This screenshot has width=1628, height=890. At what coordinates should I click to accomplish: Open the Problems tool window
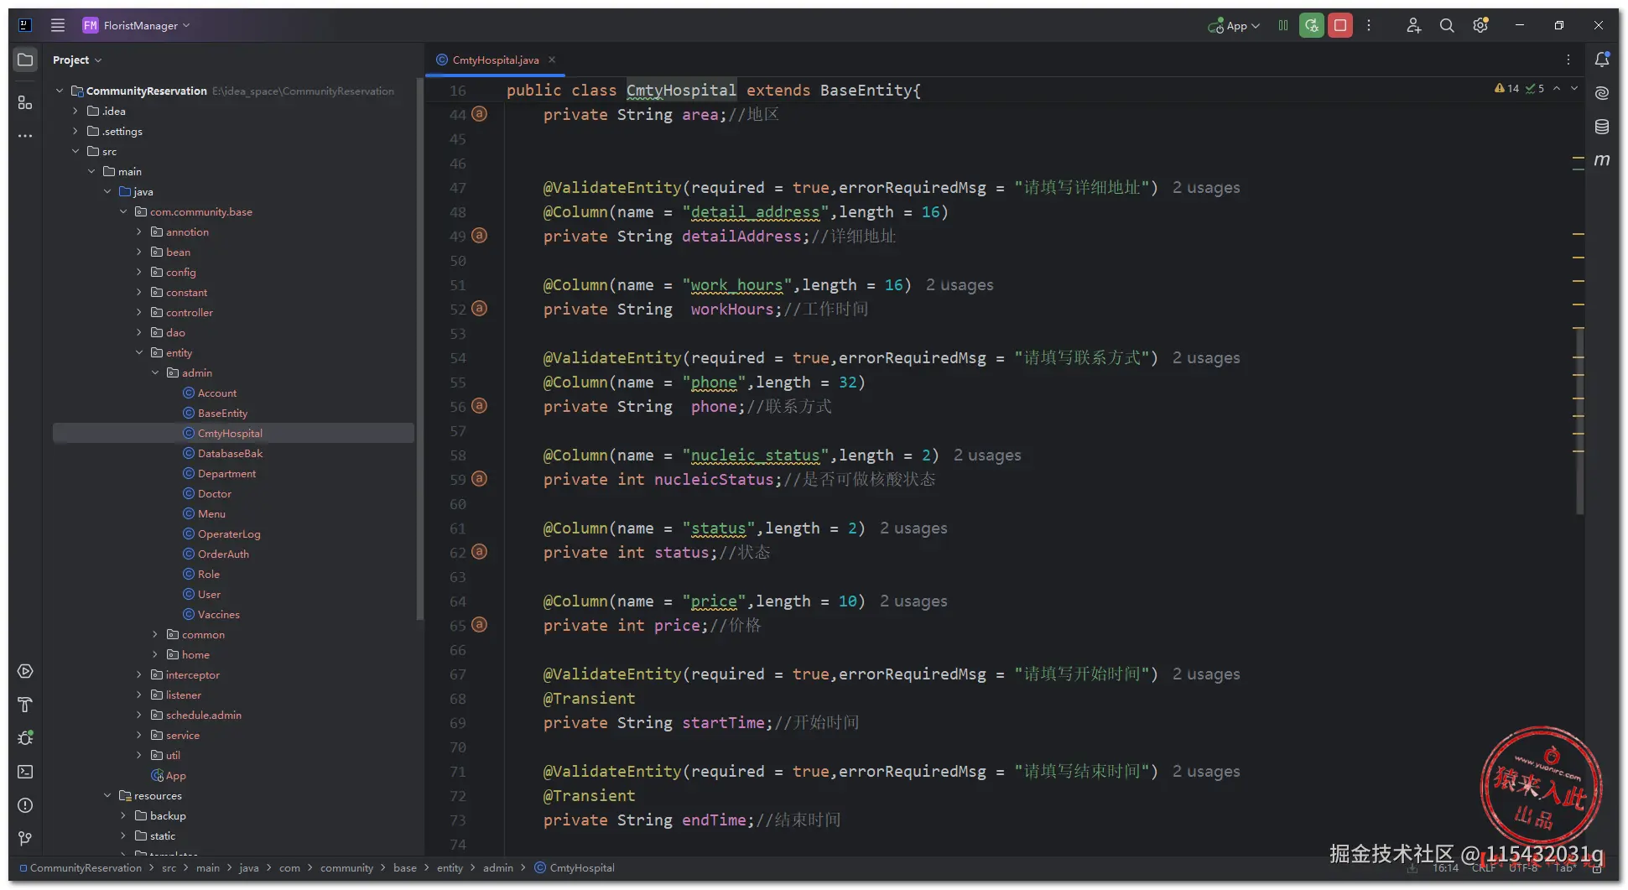(x=25, y=805)
